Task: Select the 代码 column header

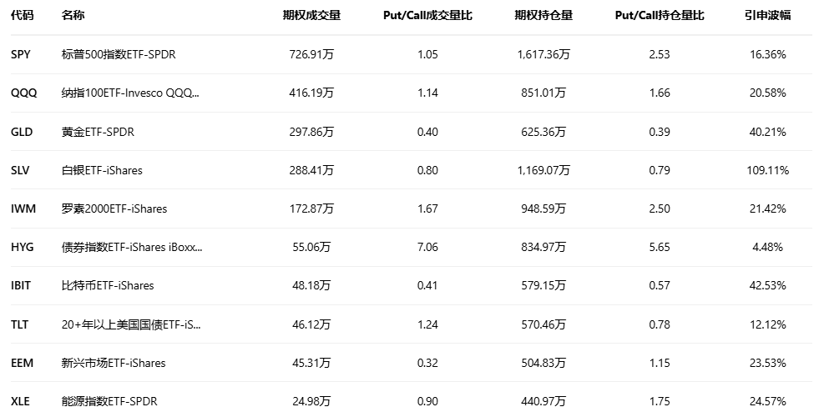Action: 23,16
